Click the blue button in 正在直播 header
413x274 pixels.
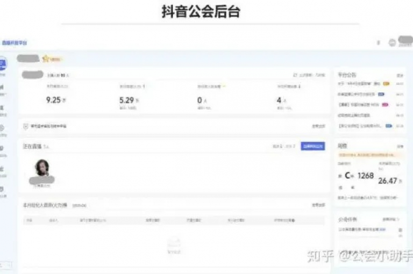313,146
